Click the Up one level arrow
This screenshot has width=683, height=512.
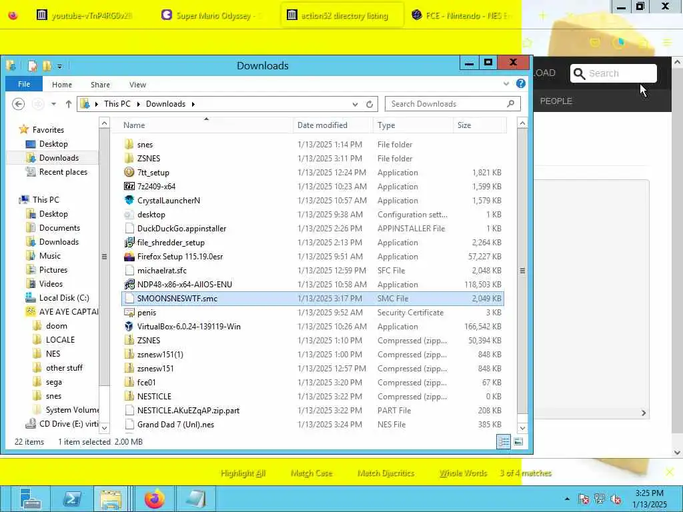(69, 104)
